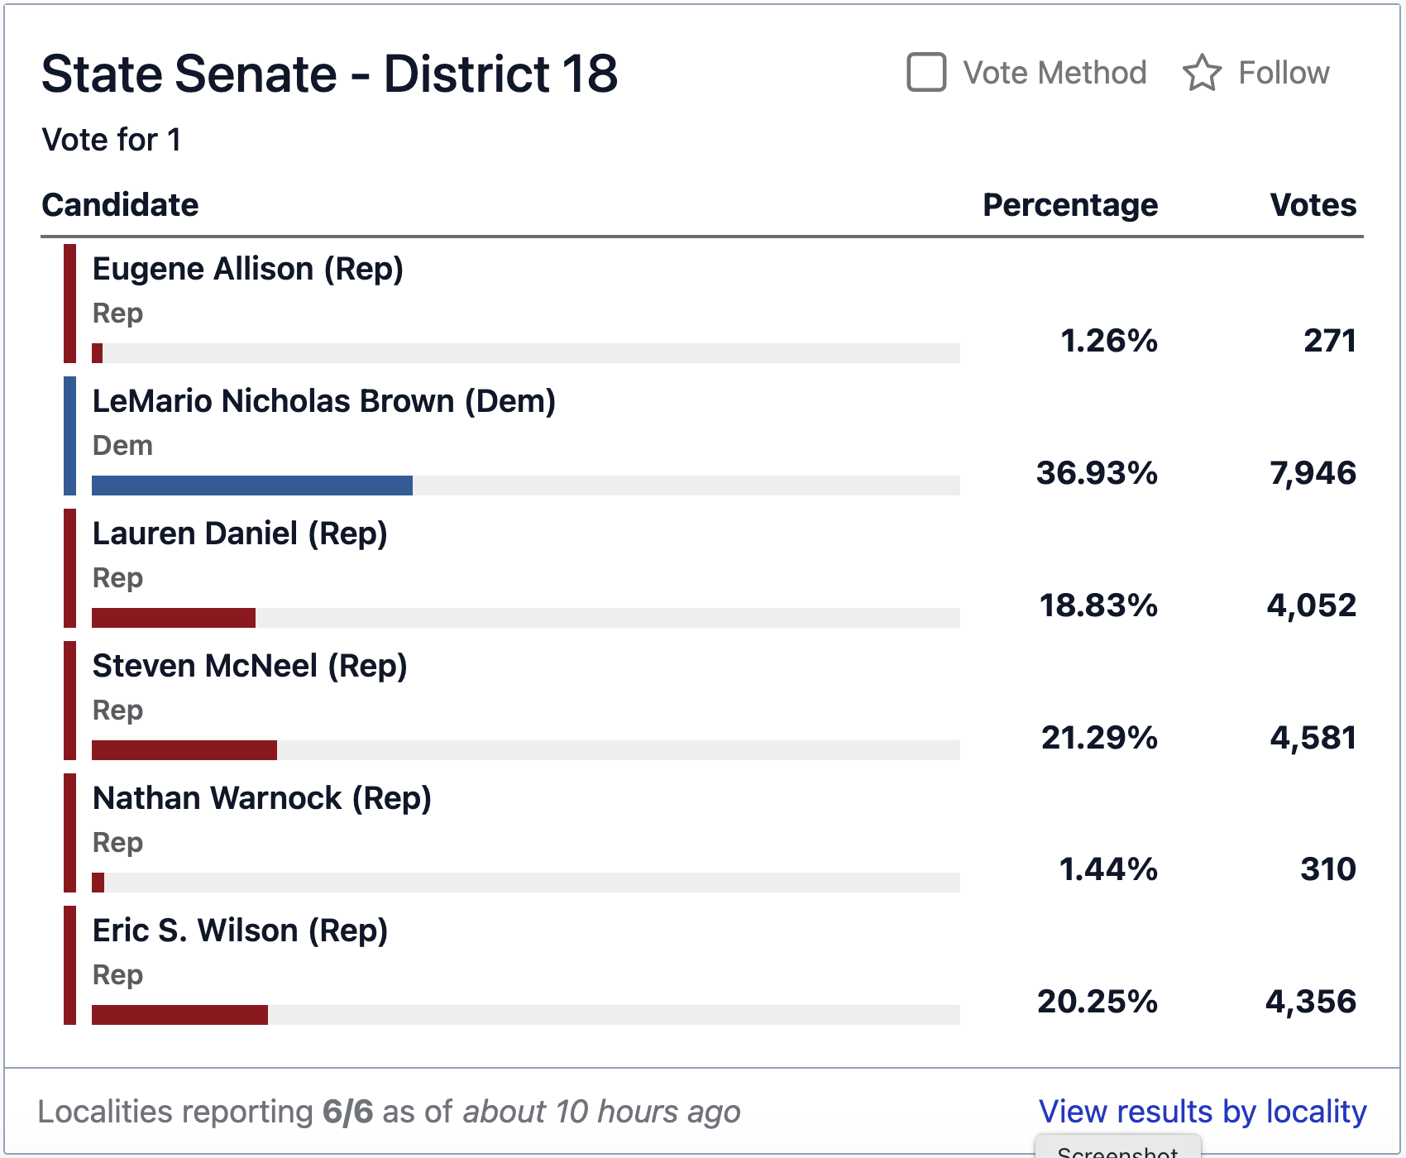Click the Follow star icon
This screenshot has height=1158, width=1406.
tap(1202, 73)
